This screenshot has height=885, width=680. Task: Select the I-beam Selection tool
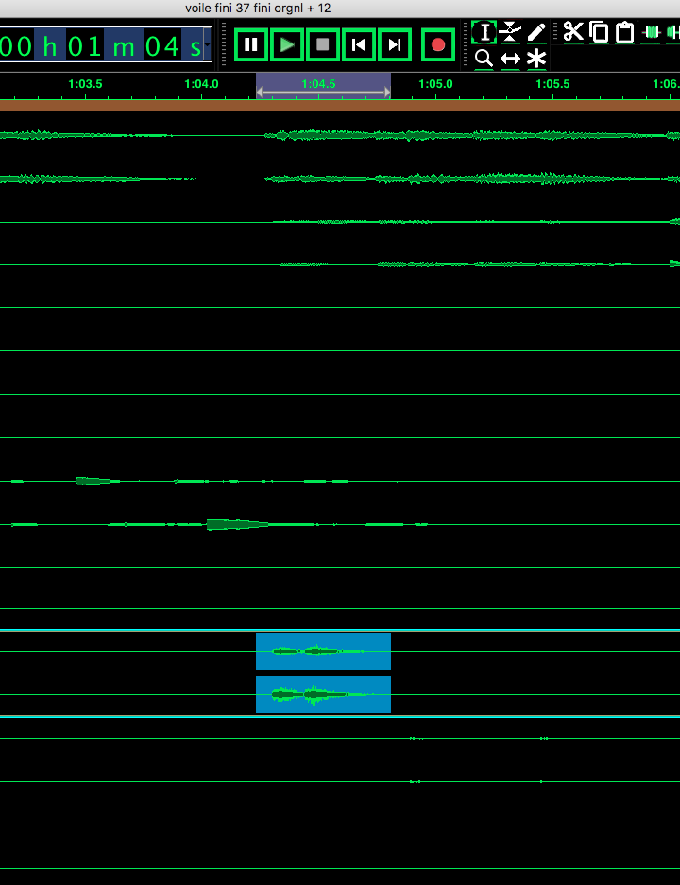484,32
